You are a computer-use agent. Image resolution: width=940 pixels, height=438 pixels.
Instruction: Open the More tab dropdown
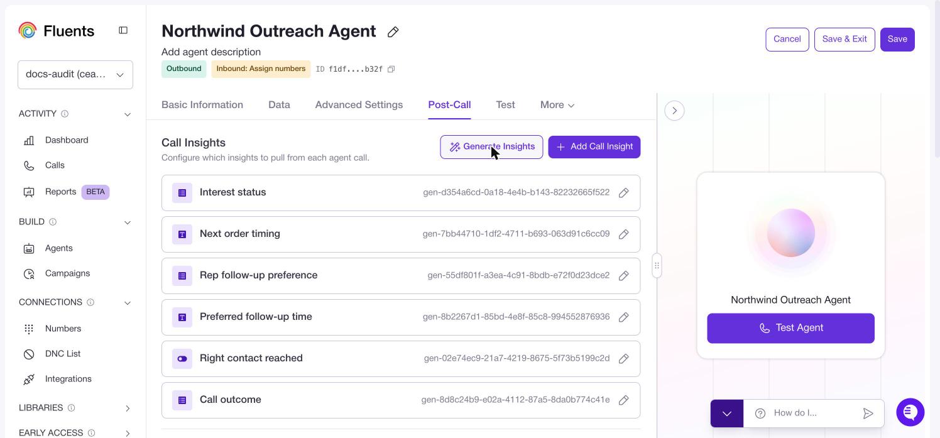pos(557,105)
